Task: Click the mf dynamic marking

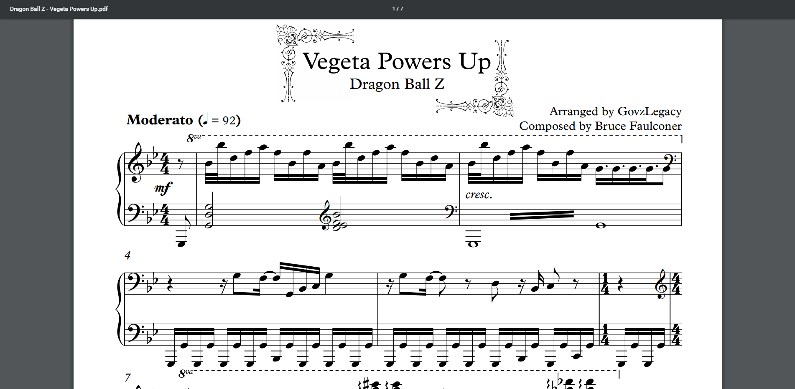Action: coord(163,188)
